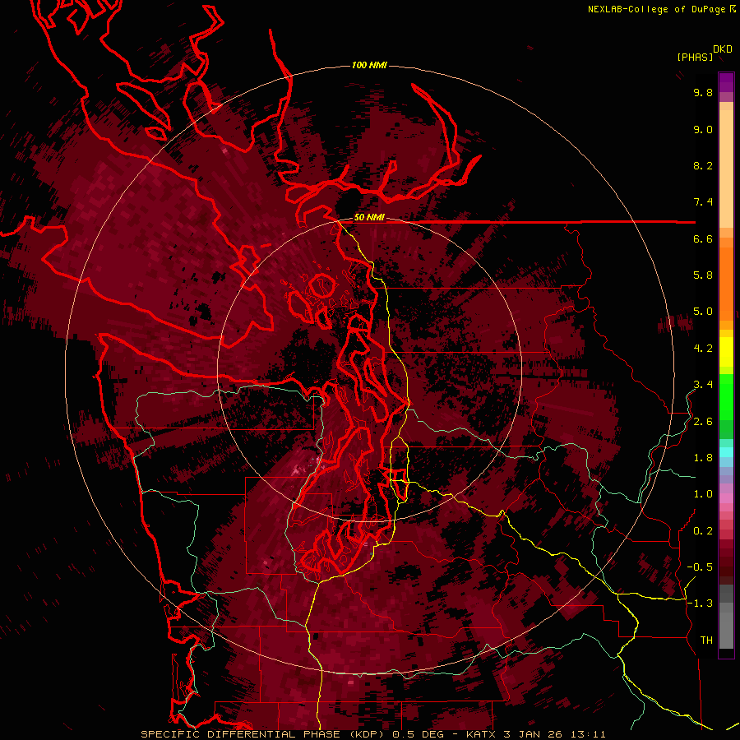Click the TH threshold label on the scale
The image size is (740, 740).
pyautogui.click(x=706, y=641)
